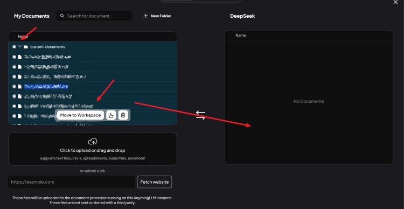Toggle the first document's checkbox
Image resolution: width=404 pixels, height=209 pixels.
pyautogui.click(x=14, y=57)
